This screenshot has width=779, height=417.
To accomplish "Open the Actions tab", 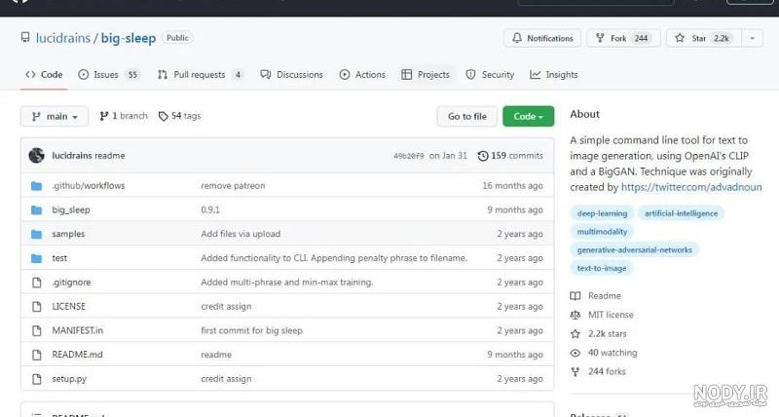I will pyautogui.click(x=362, y=75).
